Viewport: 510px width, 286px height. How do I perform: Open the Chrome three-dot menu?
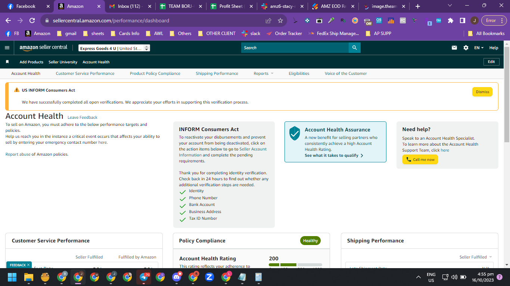coord(503,20)
